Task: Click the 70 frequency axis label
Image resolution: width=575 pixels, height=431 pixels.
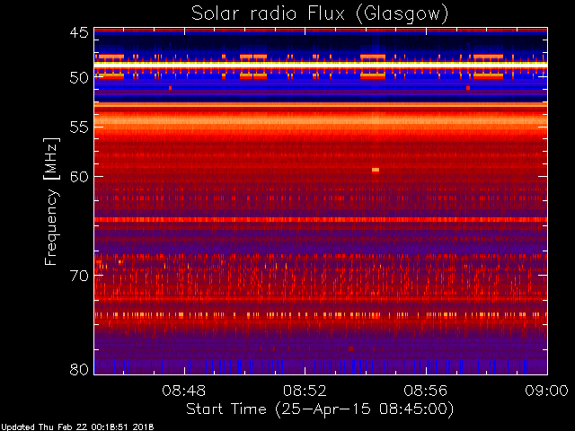Action: point(79,276)
